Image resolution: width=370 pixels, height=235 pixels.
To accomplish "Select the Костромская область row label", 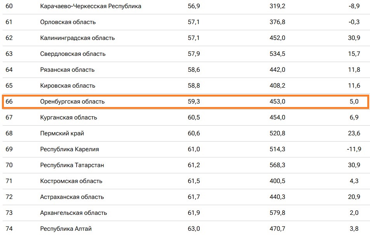I will (71, 181).
